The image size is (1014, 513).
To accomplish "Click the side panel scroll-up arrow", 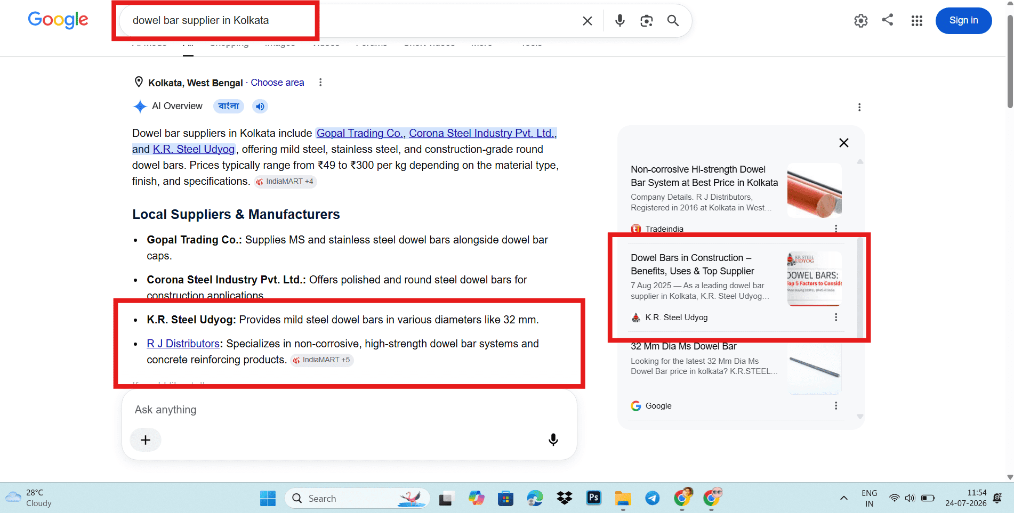I will click(860, 161).
